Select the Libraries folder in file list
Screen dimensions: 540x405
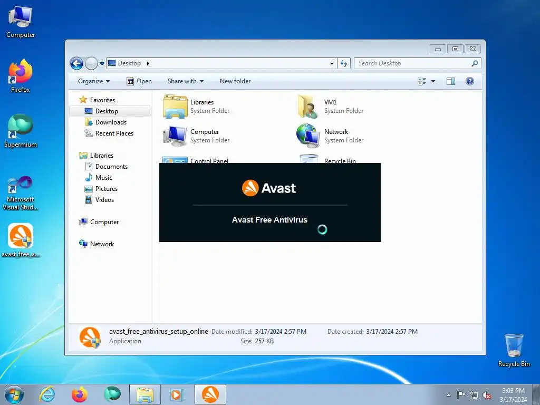[196, 107]
